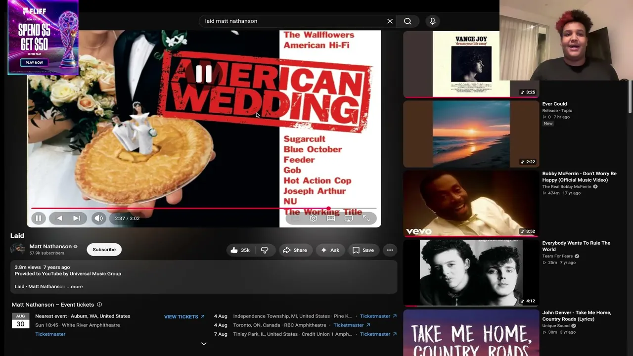Open Ticketmaster link for Tinley Park event

pos(378,334)
